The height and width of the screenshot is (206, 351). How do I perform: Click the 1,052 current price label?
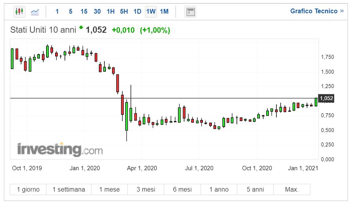click(326, 99)
